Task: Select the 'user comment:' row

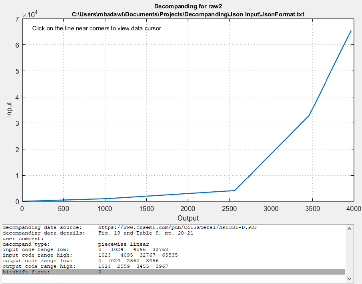Action: (x=174, y=239)
